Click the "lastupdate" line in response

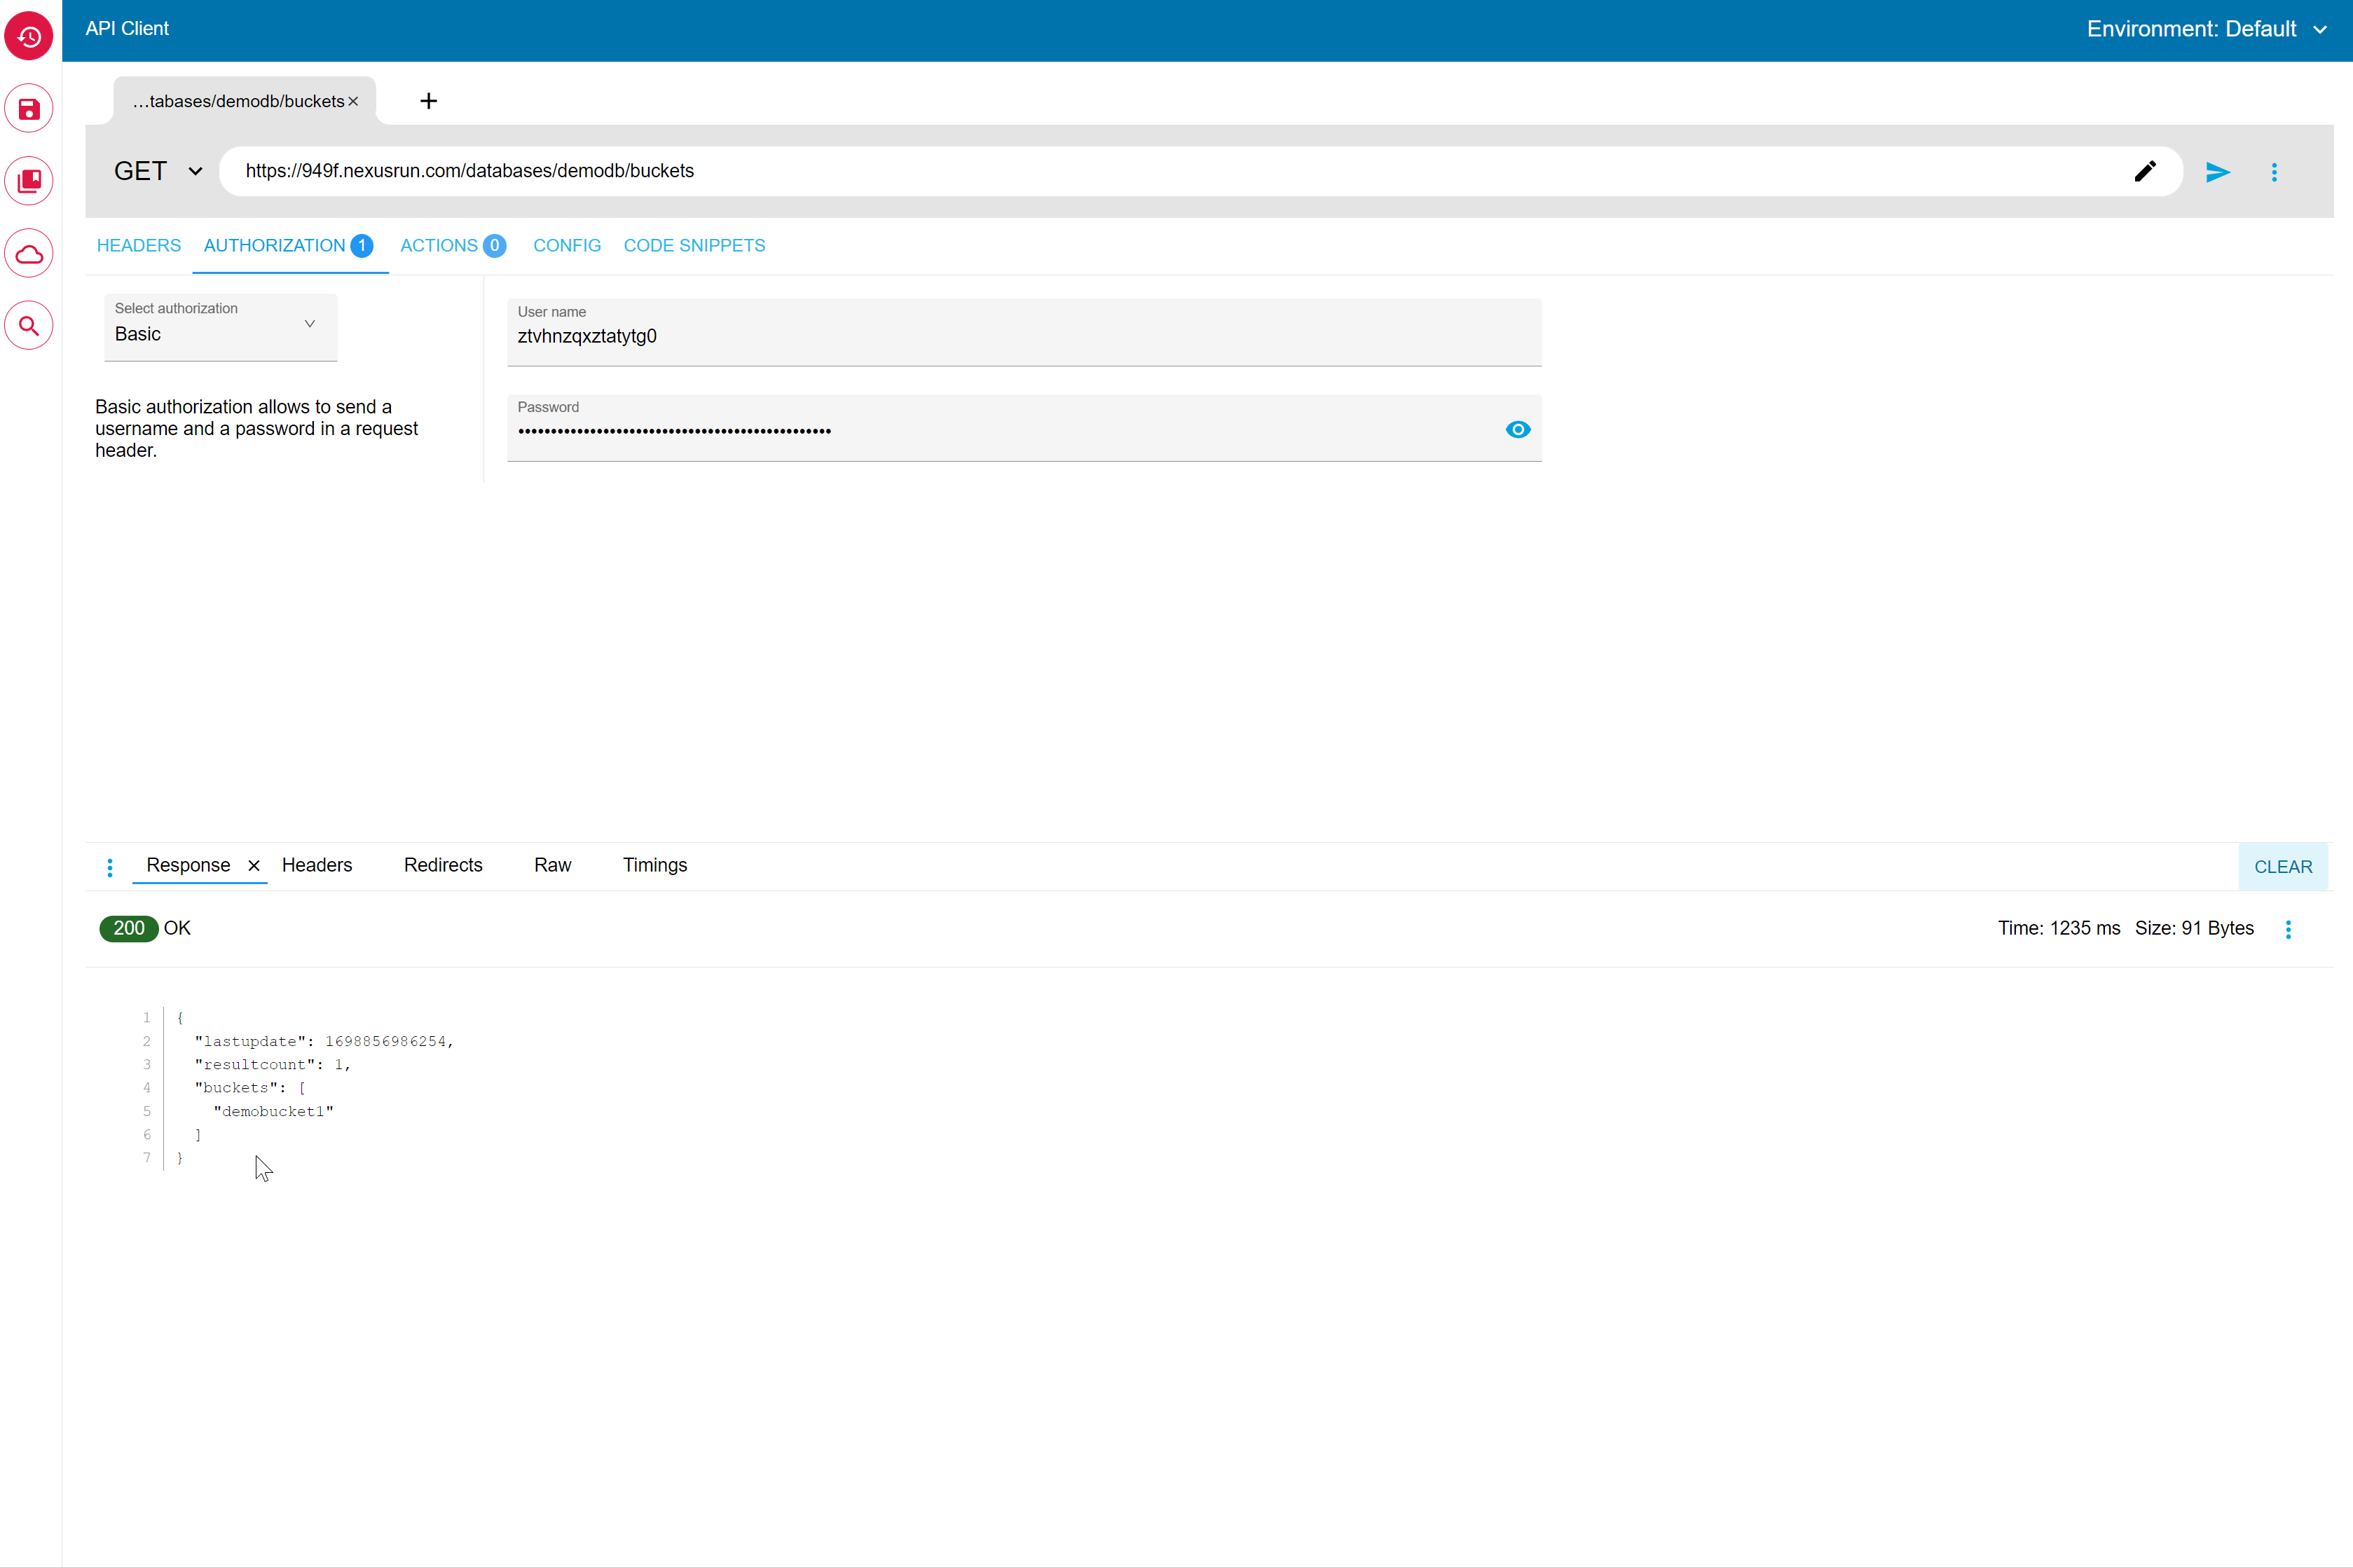[324, 1041]
